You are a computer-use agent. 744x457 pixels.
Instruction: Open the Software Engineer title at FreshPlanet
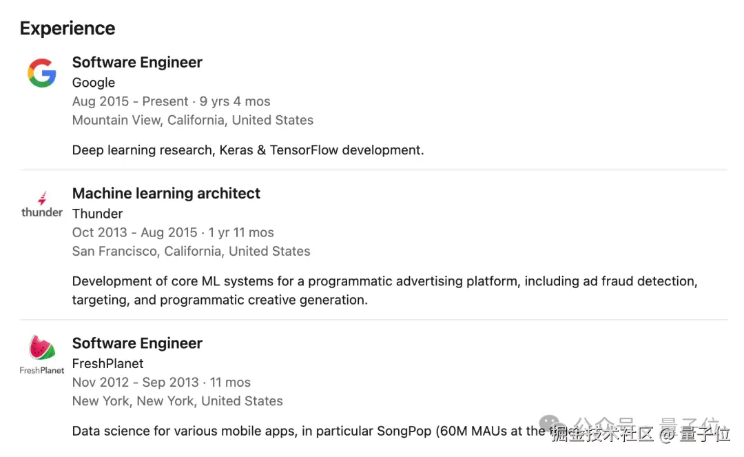point(137,343)
